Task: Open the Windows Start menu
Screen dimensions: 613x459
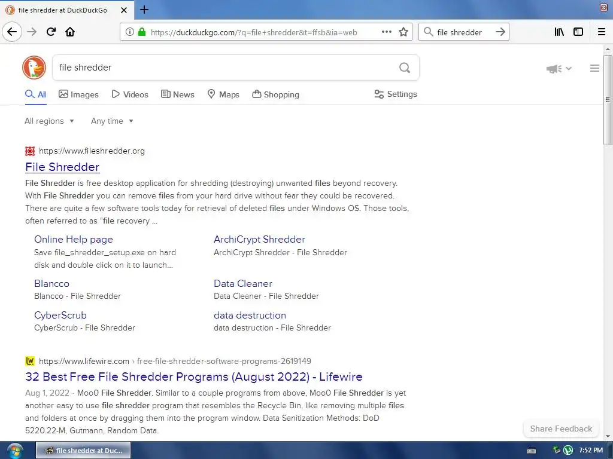Action: [x=15, y=451]
